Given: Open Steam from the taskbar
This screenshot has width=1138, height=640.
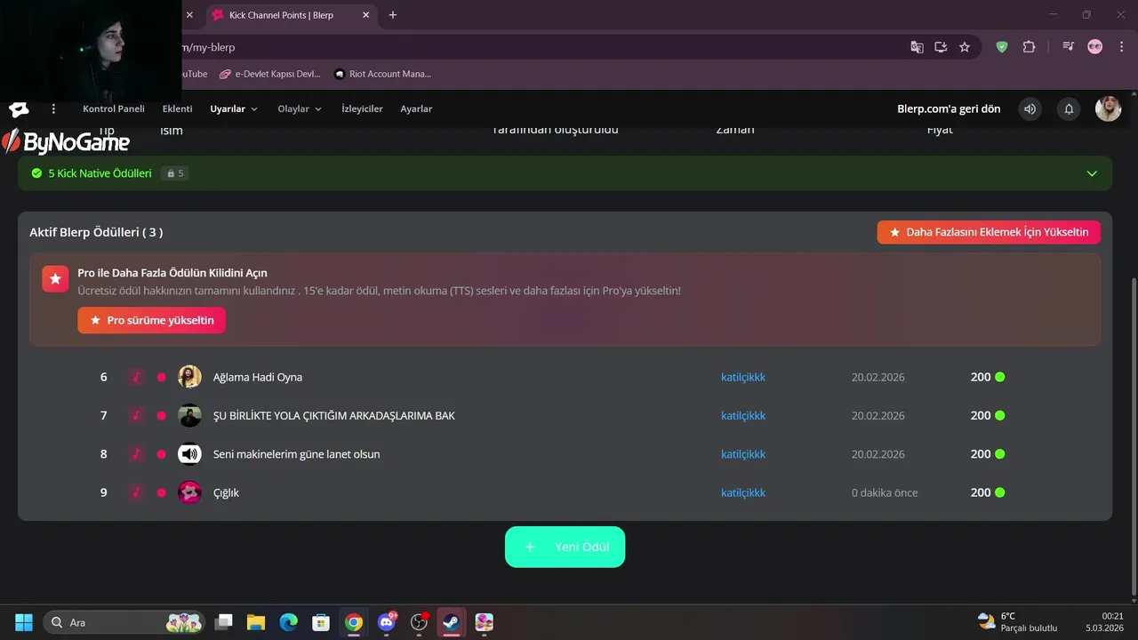Looking at the screenshot, I should pos(451,622).
